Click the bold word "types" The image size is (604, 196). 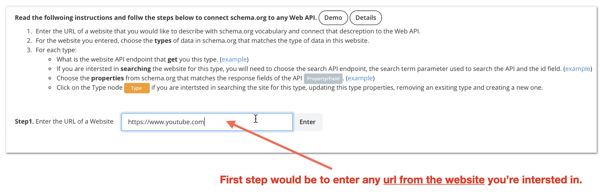[x=163, y=41]
